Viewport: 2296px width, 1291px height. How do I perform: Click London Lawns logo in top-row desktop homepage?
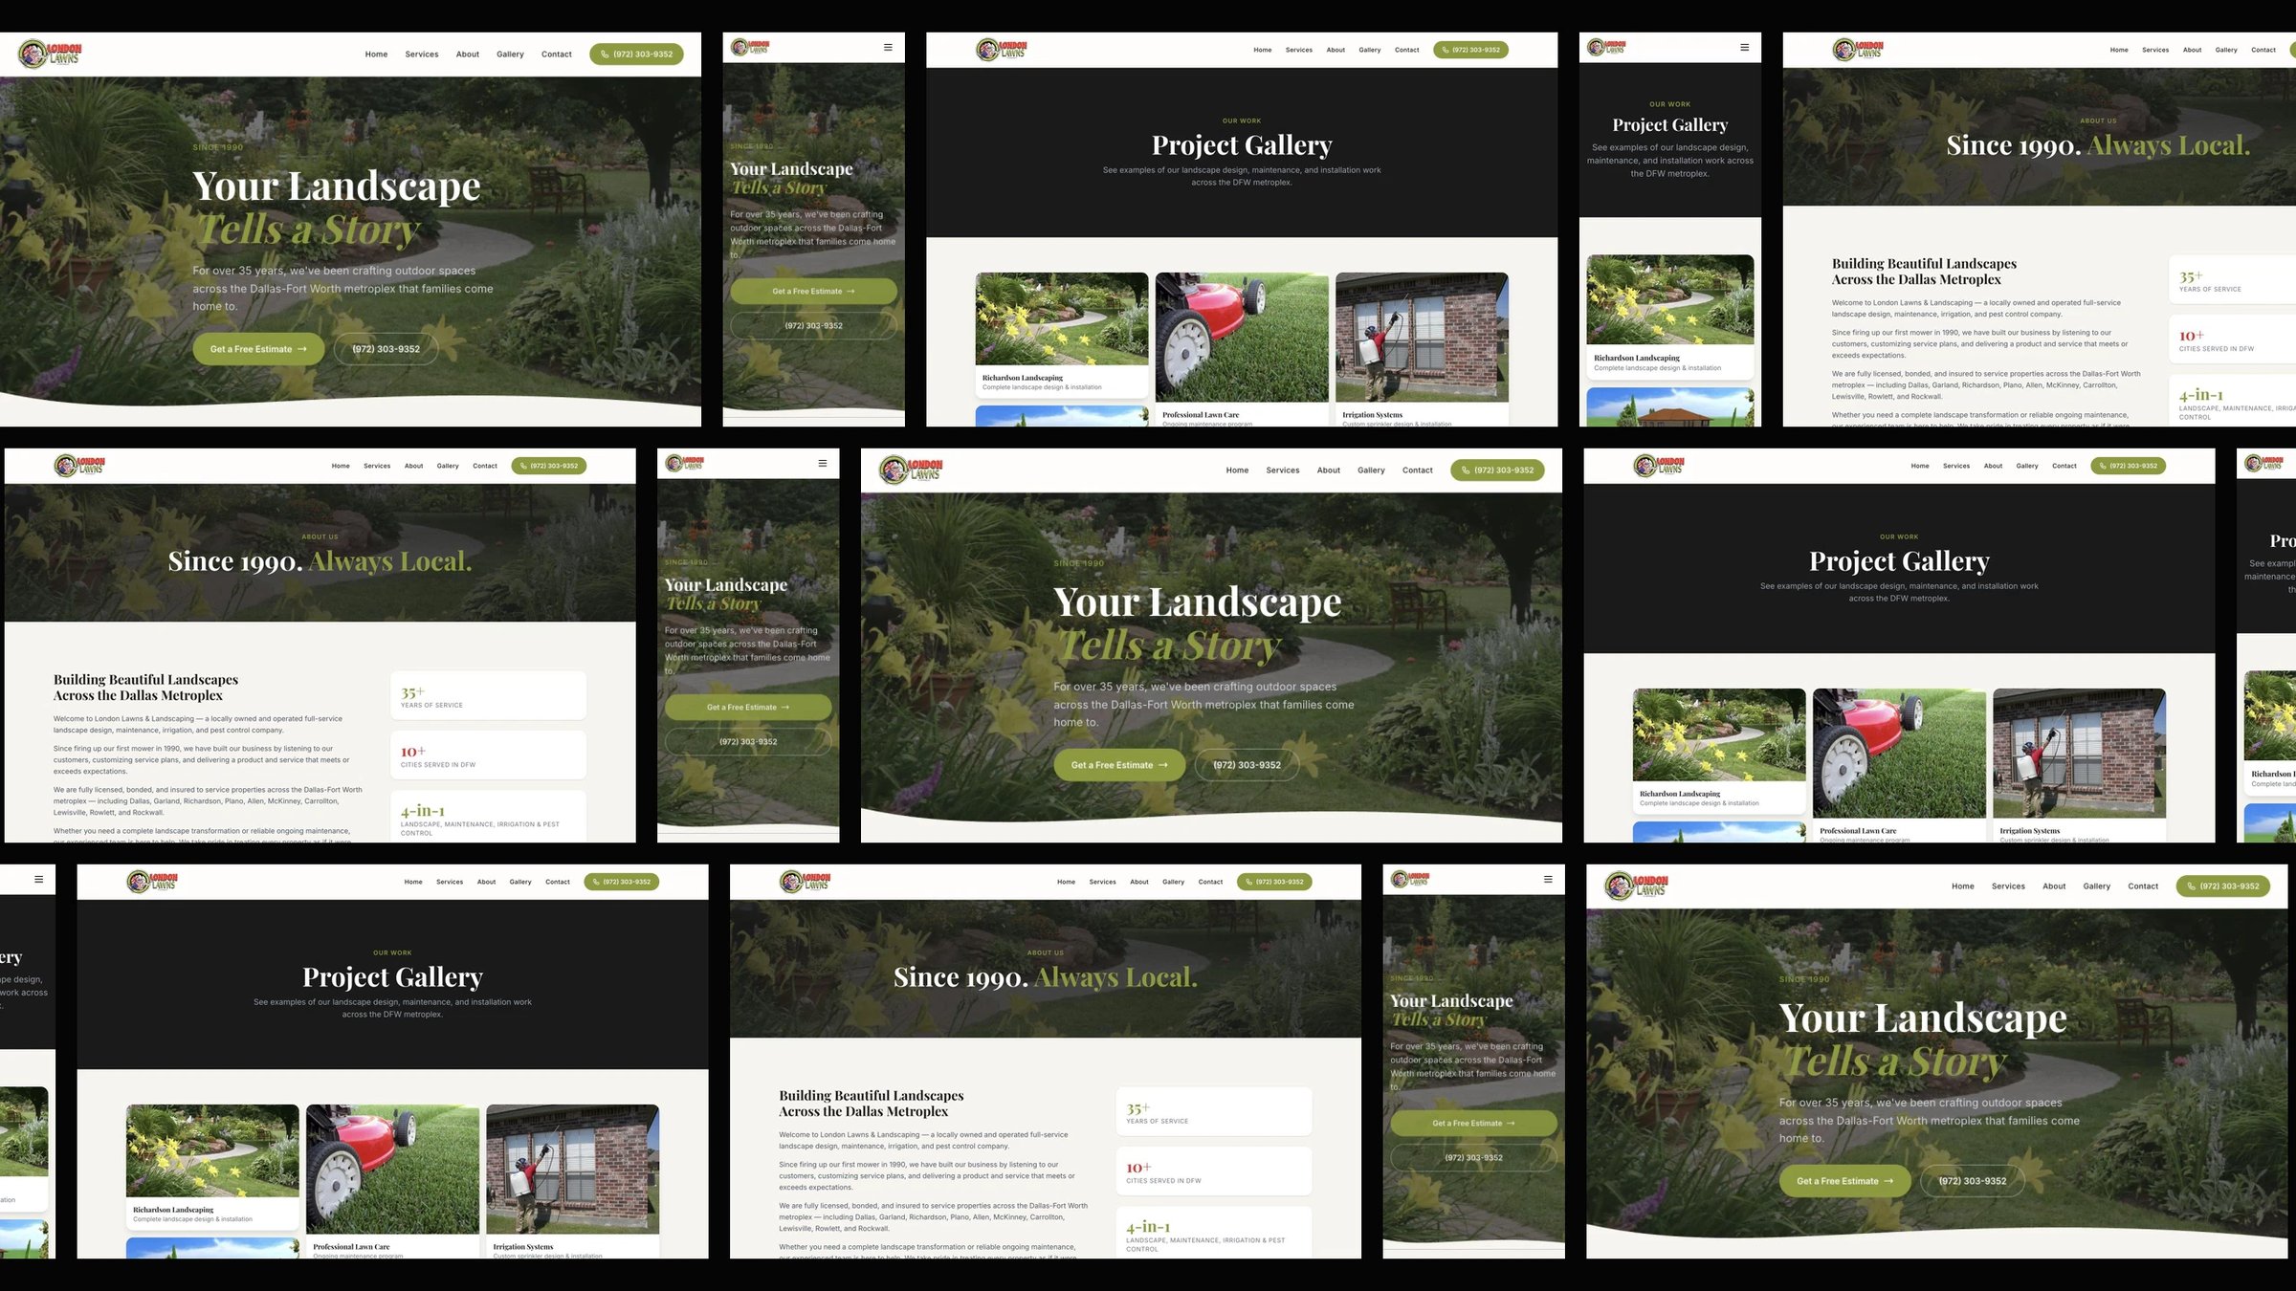(x=50, y=54)
